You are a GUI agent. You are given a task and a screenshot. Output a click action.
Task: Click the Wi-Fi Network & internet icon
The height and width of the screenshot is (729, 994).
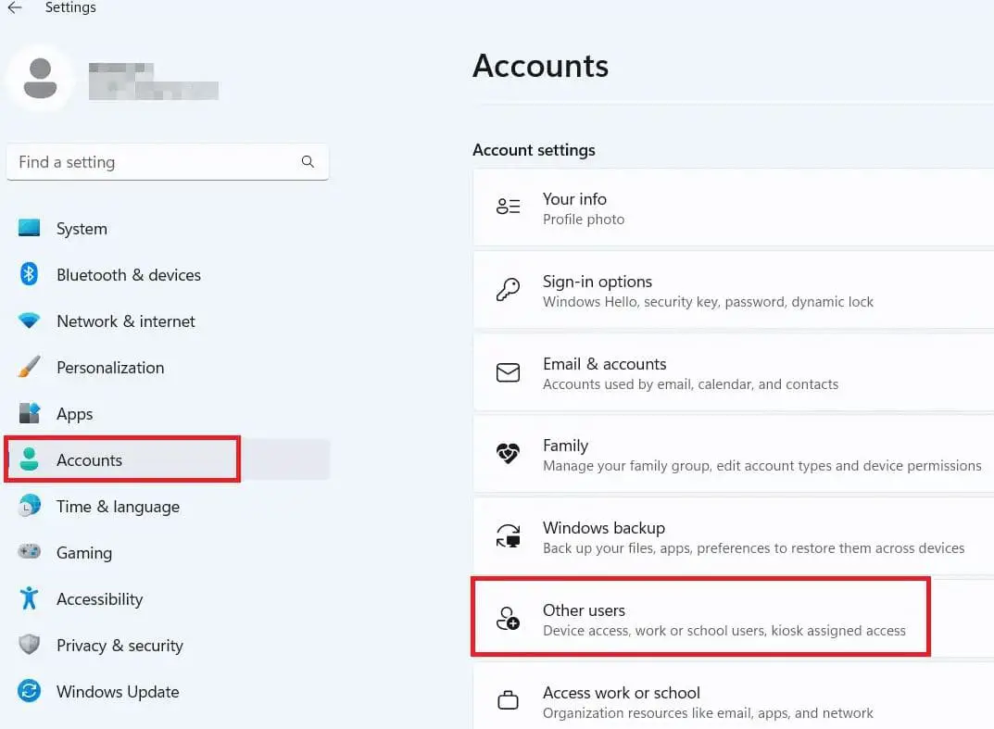point(29,321)
